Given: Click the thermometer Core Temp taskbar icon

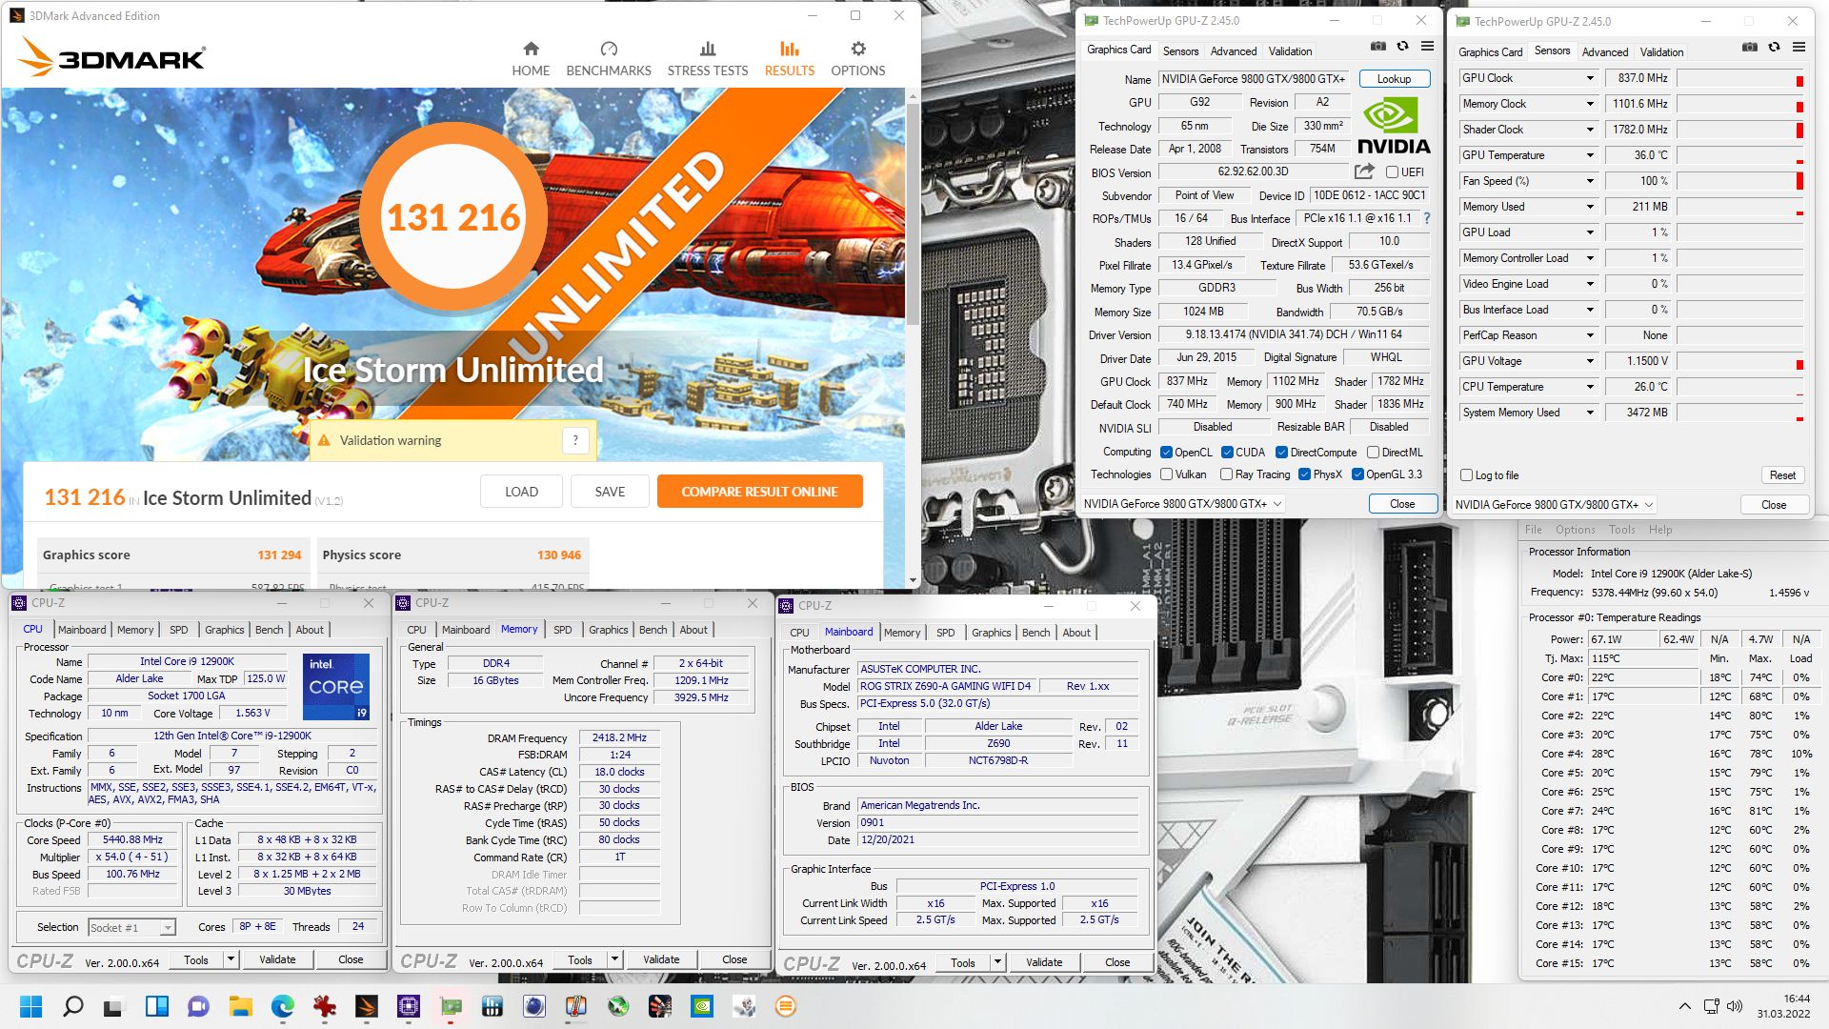Looking at the screenshot, I should click(575, 1006).
